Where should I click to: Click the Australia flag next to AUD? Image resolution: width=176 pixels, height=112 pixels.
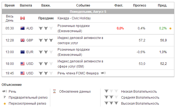pyautogui.click(x=23, y=28)
